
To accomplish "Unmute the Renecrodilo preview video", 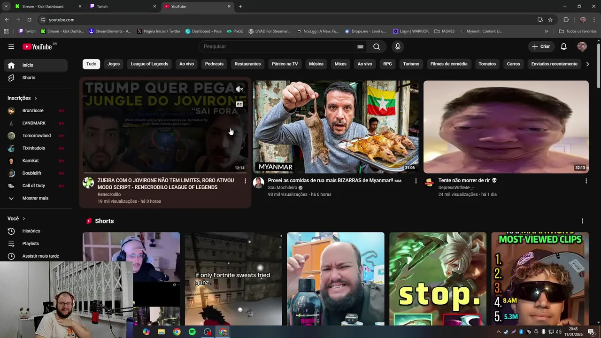I will [x=239, y=89].
